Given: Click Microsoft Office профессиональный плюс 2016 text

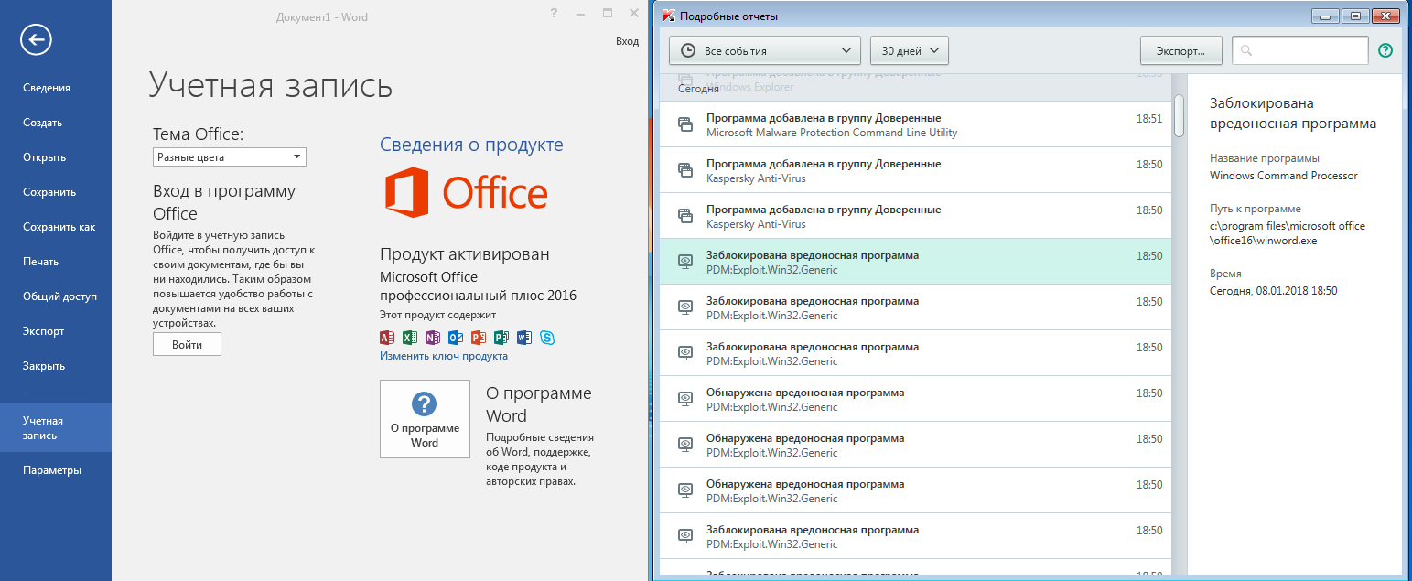Looking at the screenshot, I should click(478, 286).
